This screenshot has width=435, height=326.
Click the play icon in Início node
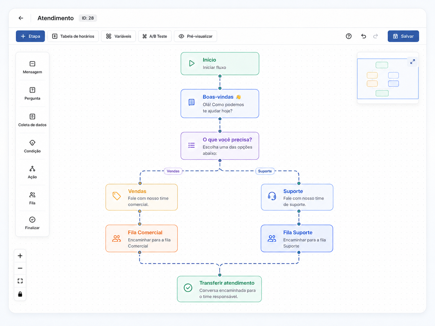[192, 63]
